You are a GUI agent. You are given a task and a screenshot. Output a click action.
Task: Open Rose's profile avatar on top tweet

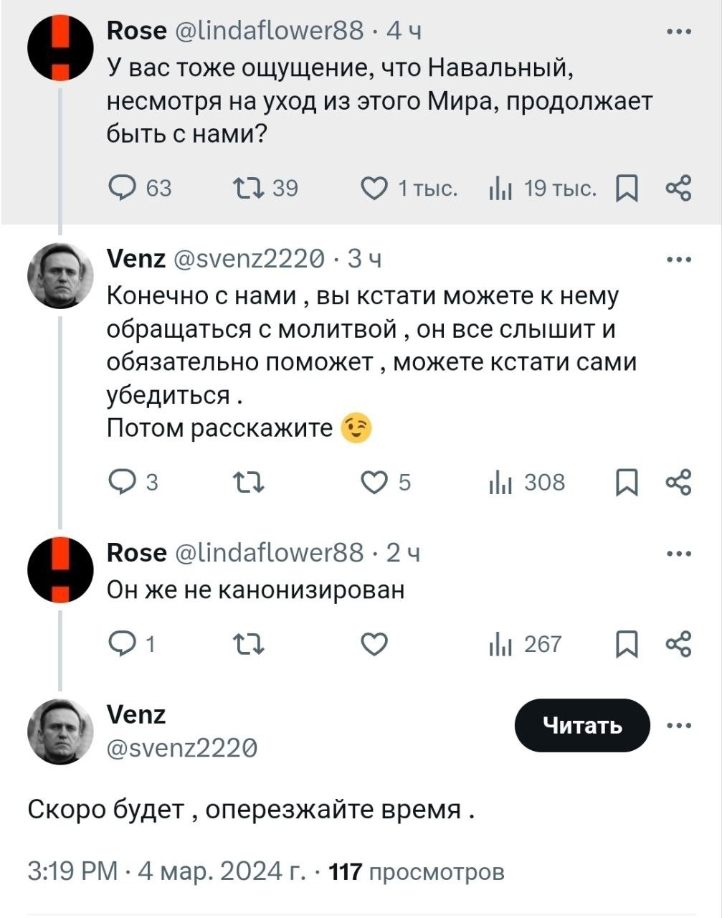pos(60,47)
